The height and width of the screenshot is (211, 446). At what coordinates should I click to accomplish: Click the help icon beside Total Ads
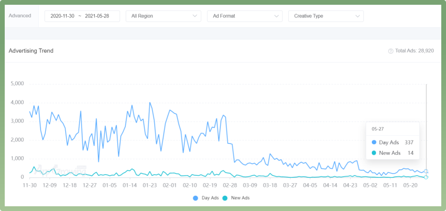pyautogui.click(x=390, y=51)
